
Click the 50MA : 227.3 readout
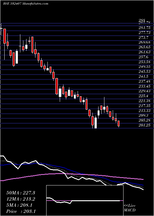pyautogui.click(x=21, y=193)
